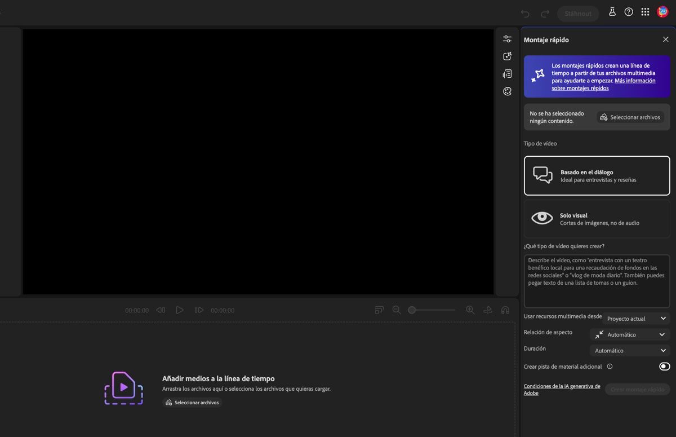Play the video preview
676x437 pixels.
(x=180, y=310)
